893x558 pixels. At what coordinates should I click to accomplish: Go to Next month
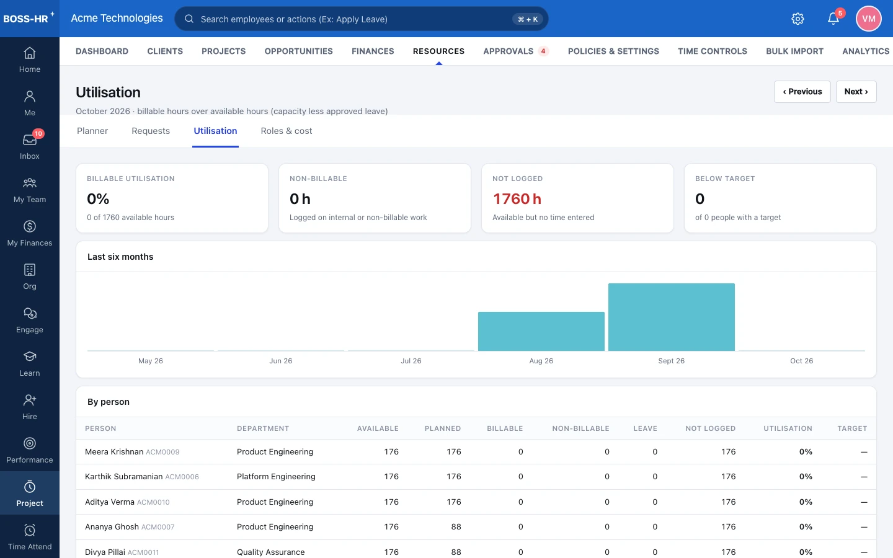(x=856, y=92)
